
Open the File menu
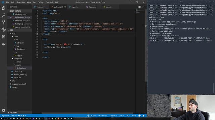[8, 2]
